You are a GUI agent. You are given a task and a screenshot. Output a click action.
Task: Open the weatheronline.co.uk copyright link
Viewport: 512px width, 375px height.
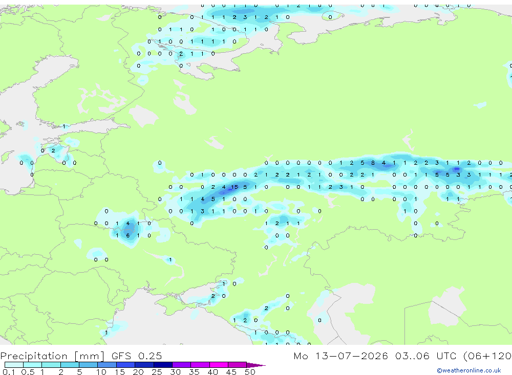coord(468,370)
